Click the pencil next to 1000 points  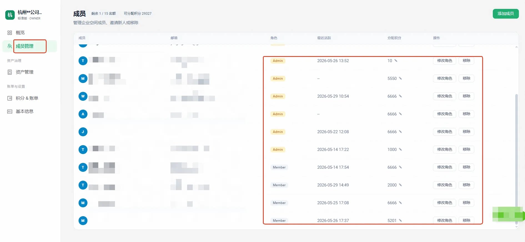point(400,149)
